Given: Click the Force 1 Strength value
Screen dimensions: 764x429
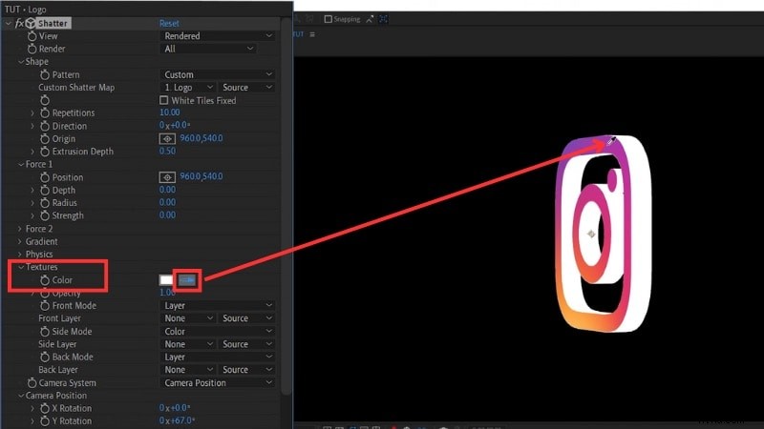Looking at the screenshot, I should click(167, 215).
